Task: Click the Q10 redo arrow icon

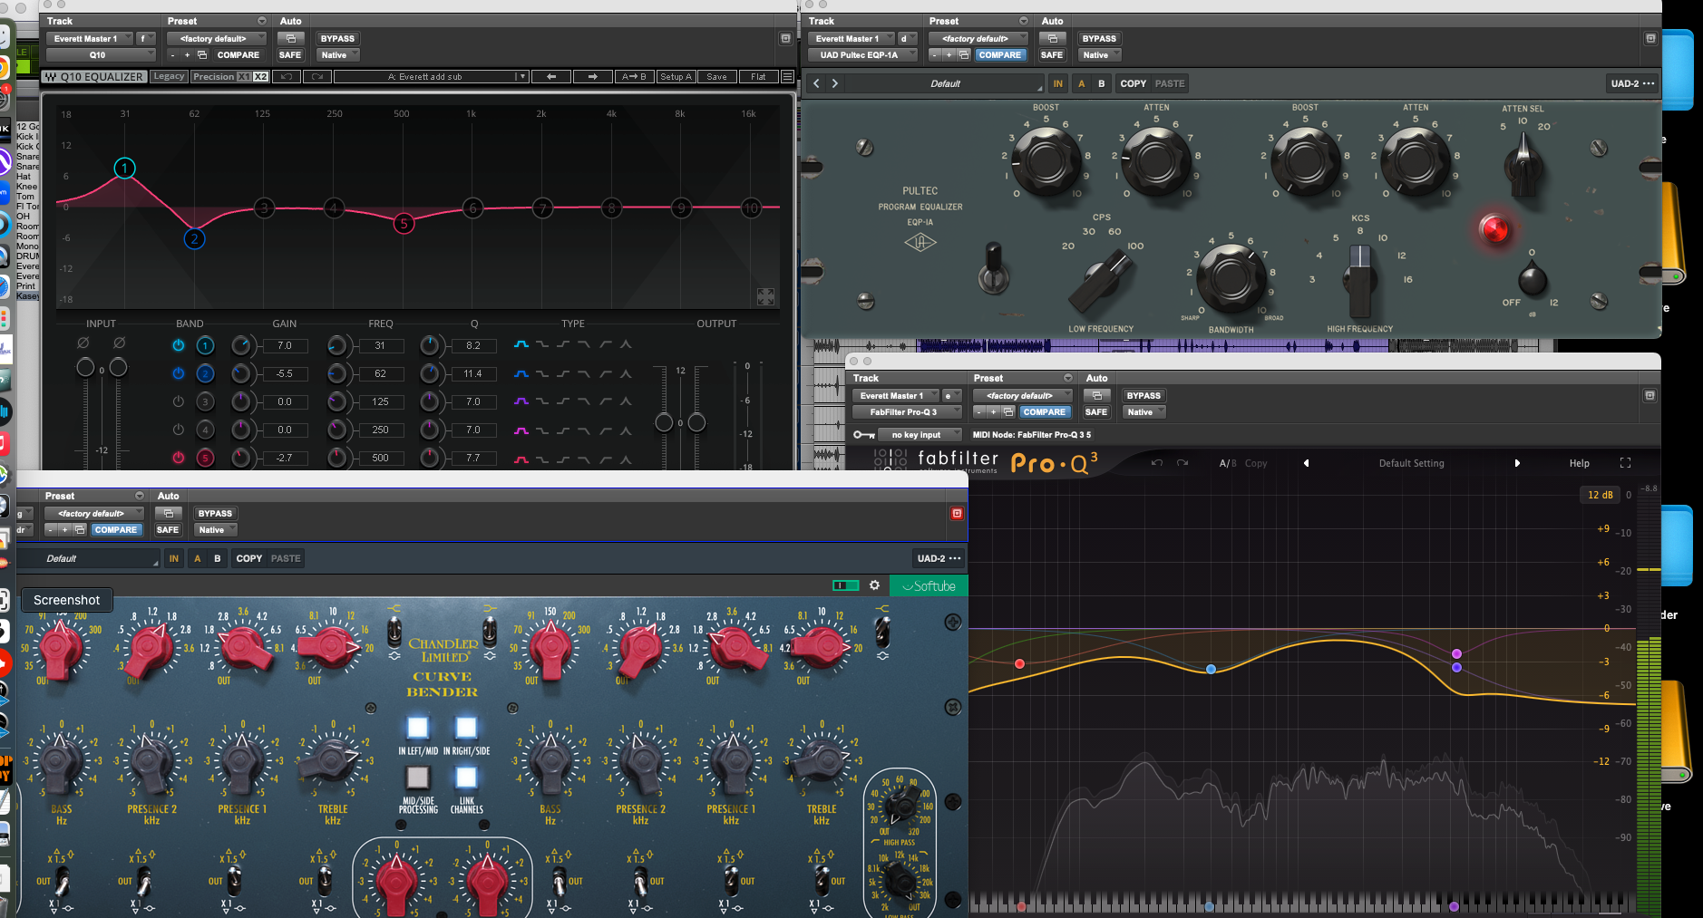Action: pyautogui.click(x=317, y=77)
